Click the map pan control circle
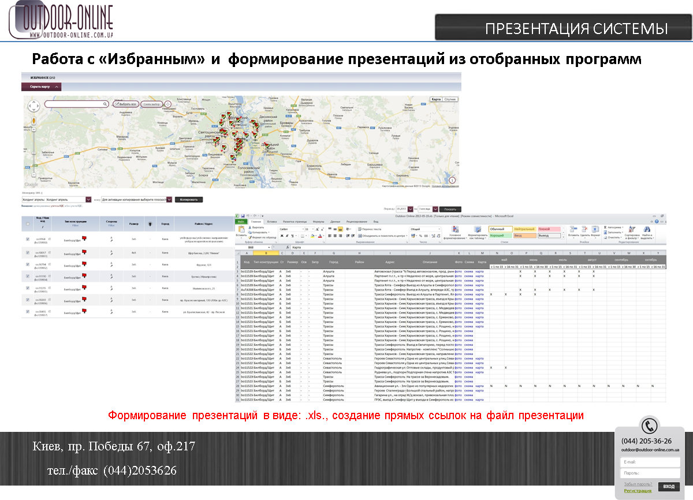This screenshot has width=693, height=500. coord(34,105)
